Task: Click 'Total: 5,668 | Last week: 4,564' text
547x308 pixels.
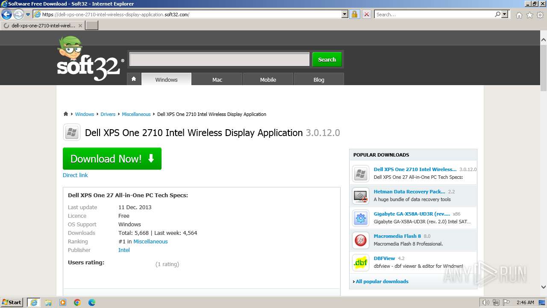Action: click(158, 233)
